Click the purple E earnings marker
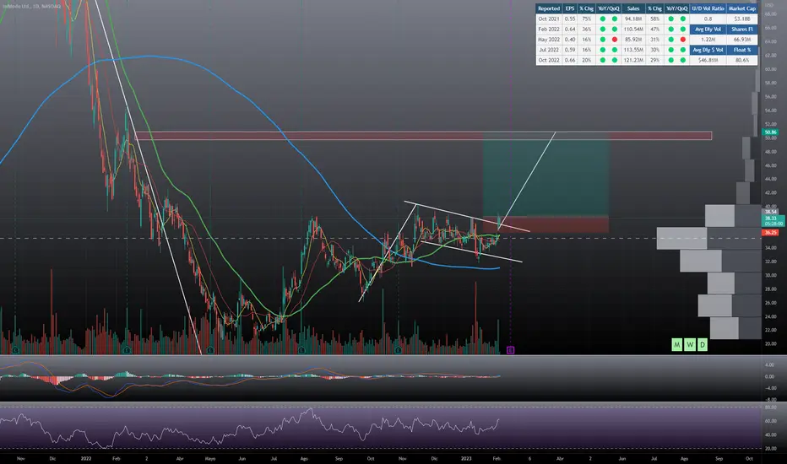Image resolution: width=787 pixels, height=464 pixels. [510, 348]
